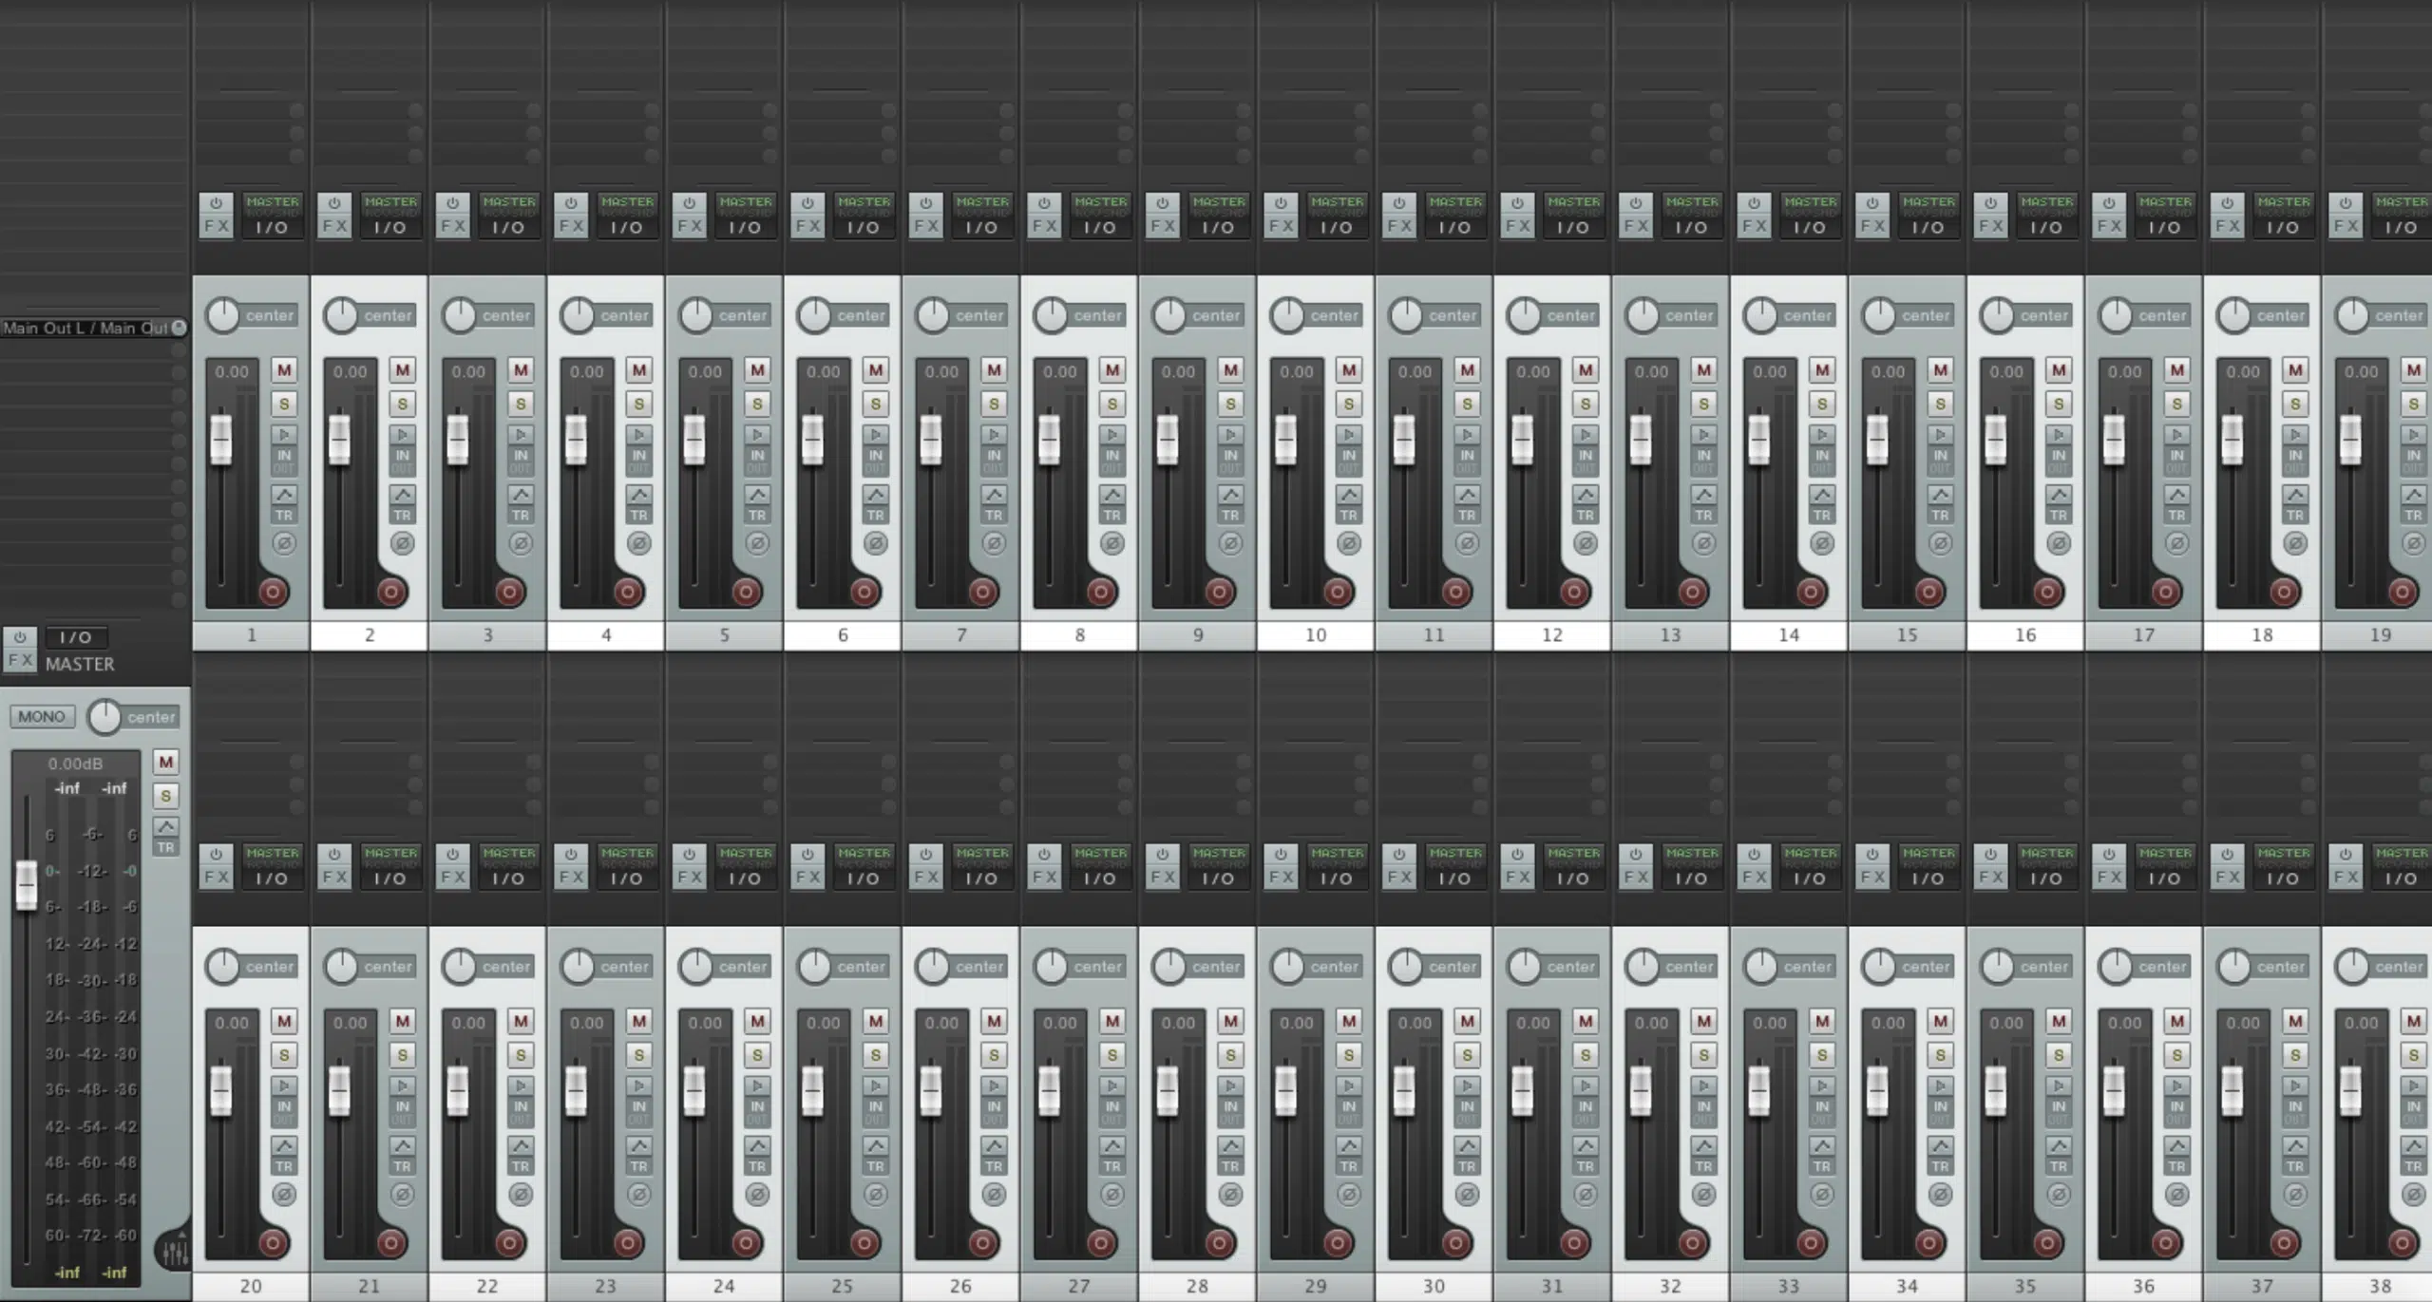Mute track 20

[284, 1021]
